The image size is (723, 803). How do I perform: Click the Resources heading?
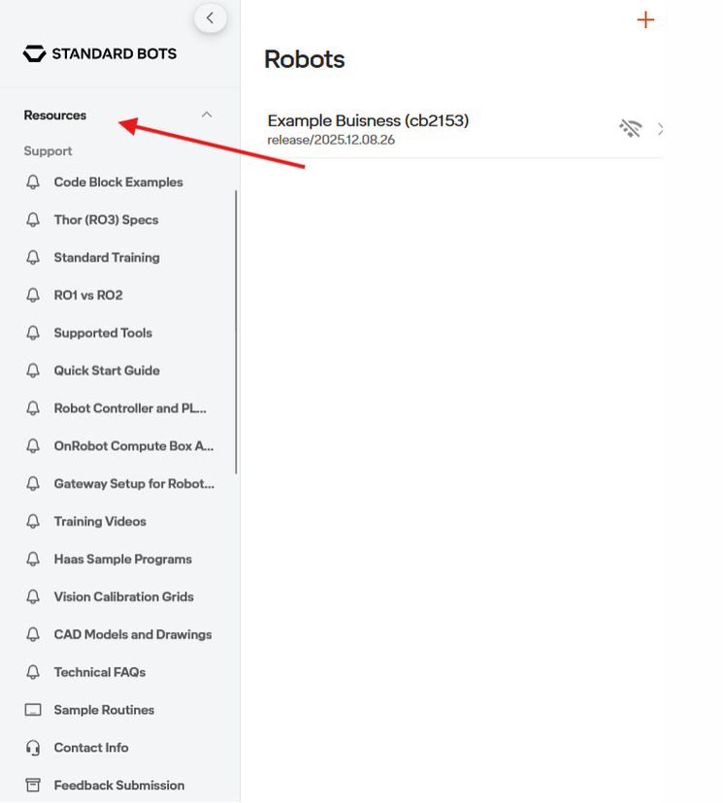point(54,115)
